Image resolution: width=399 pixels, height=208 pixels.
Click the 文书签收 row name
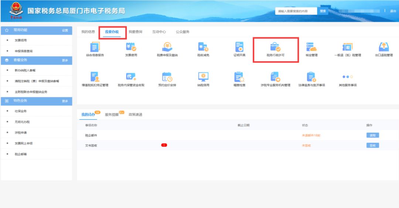tap(91, 146)
